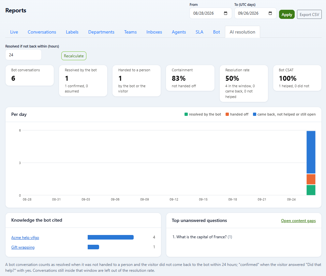
Task: Click the Bot conversations card value 6
Action: [13, 78]
